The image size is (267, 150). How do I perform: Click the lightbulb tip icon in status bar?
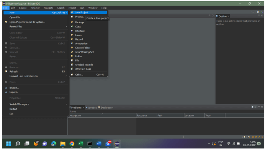pyautogui.click(x=244, y=137)
